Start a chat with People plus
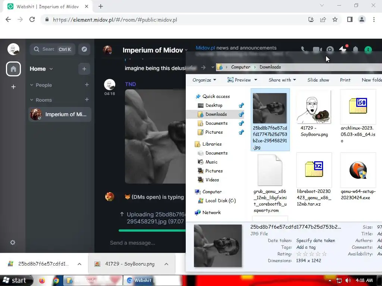The height and width of the screenshot is (286, 382). coord(87,85)
